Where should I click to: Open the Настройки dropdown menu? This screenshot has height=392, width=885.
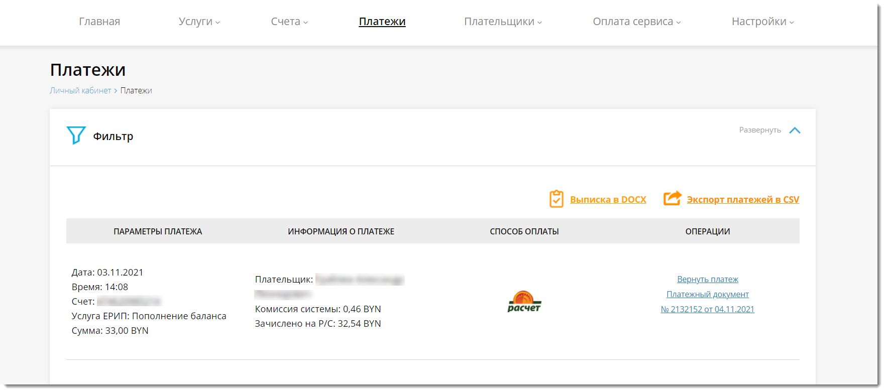(762, 22)
